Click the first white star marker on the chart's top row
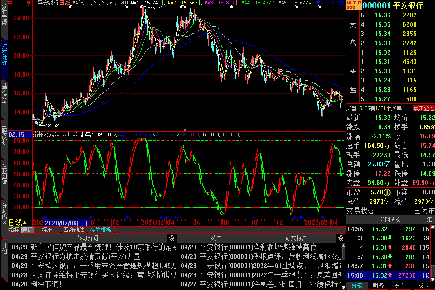This screenshot has height=290, width=435. 70,7
